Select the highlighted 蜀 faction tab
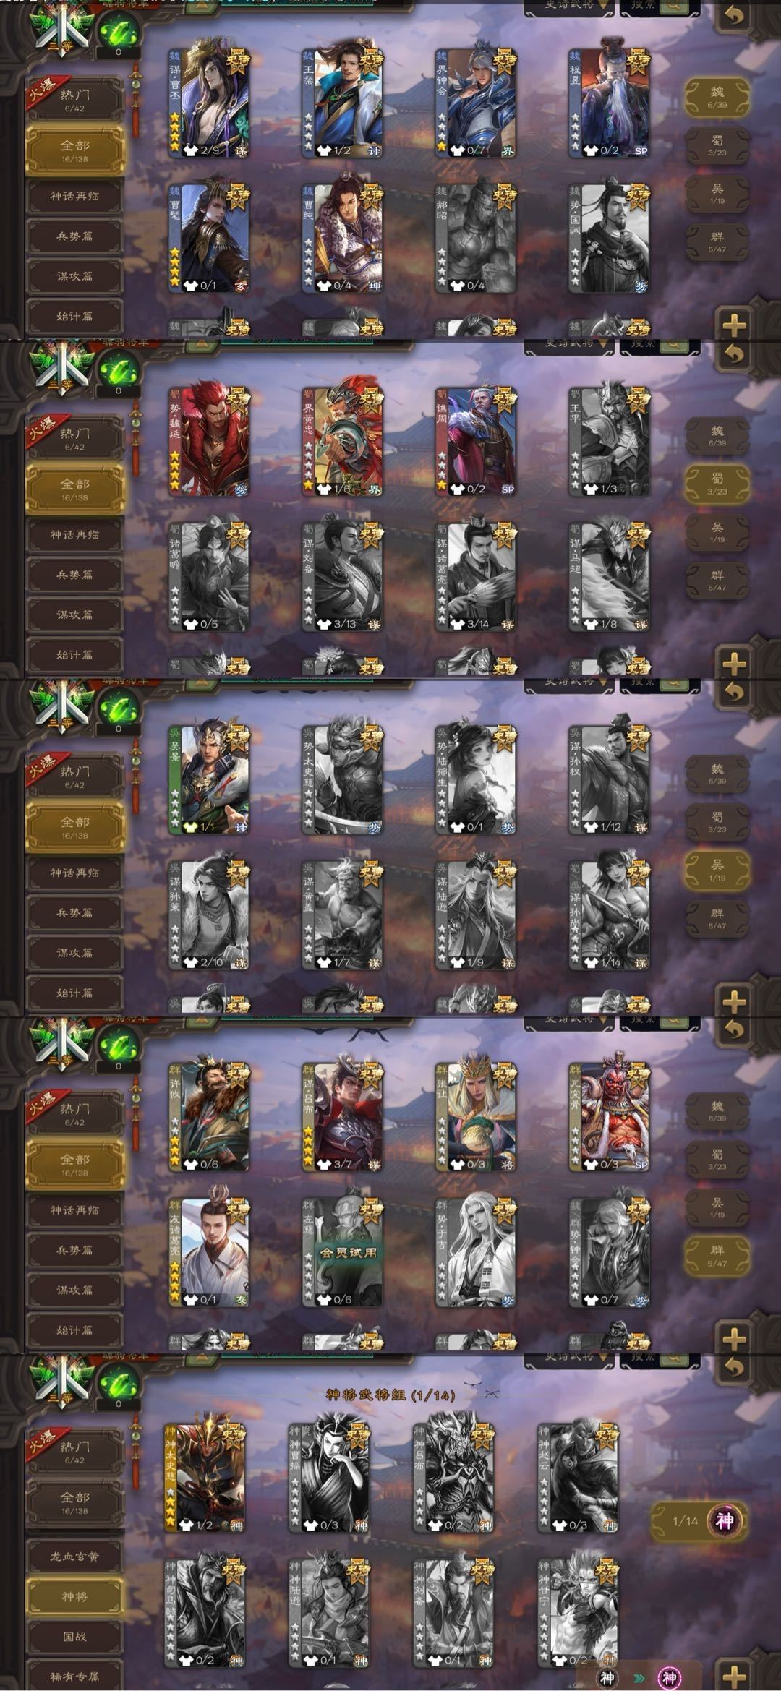This screenshot has height=1691, width=781. point(717,484)
